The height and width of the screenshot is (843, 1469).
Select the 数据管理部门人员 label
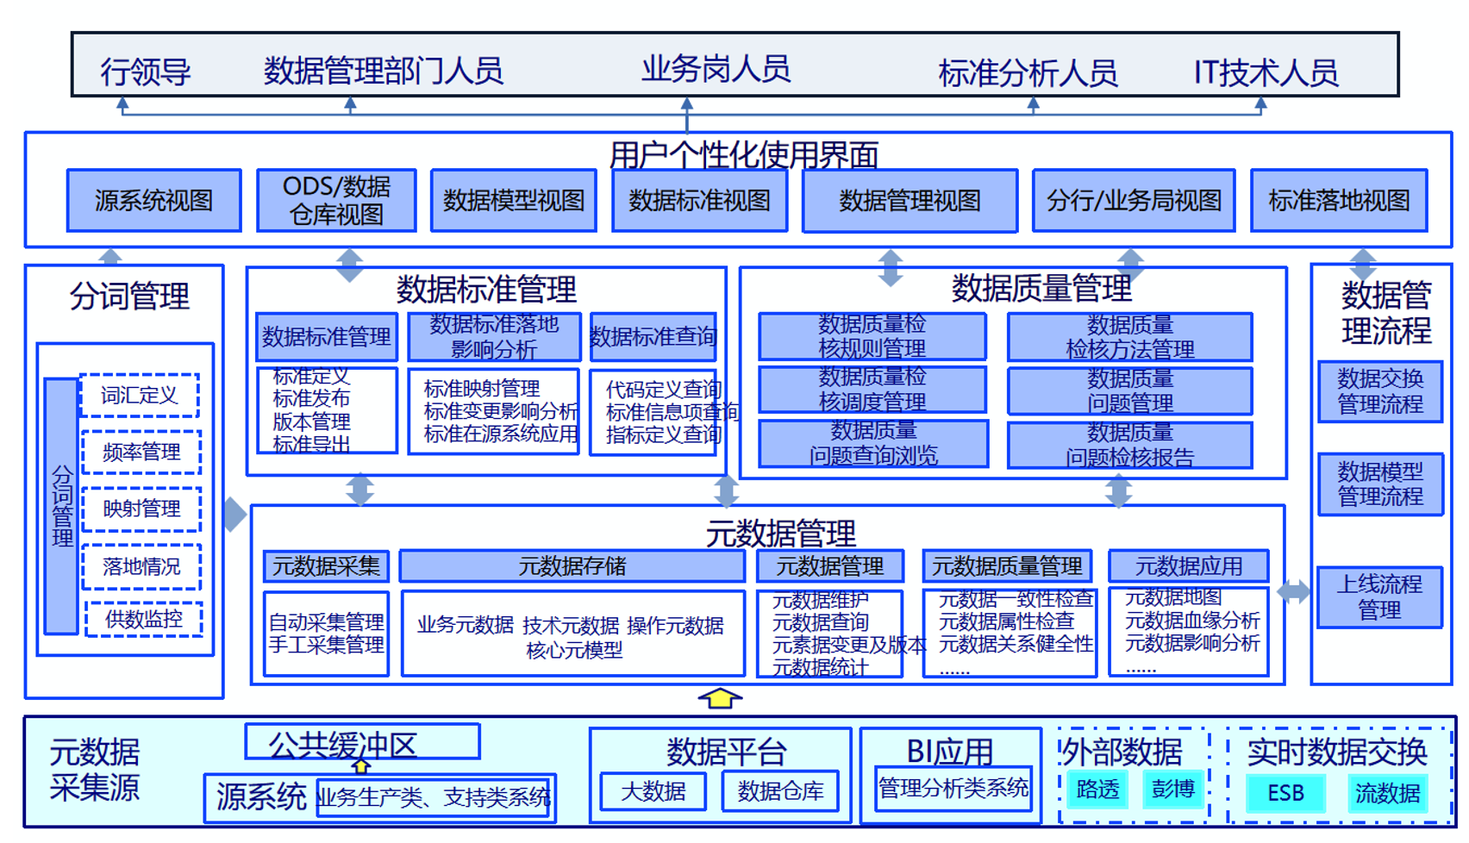pos(383,71)
